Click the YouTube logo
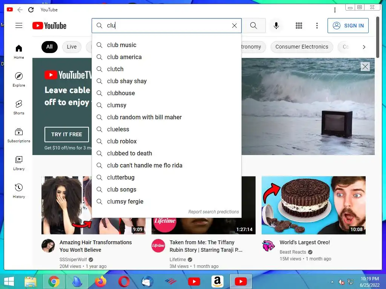386x289 pixels. (x=49, y=26)
